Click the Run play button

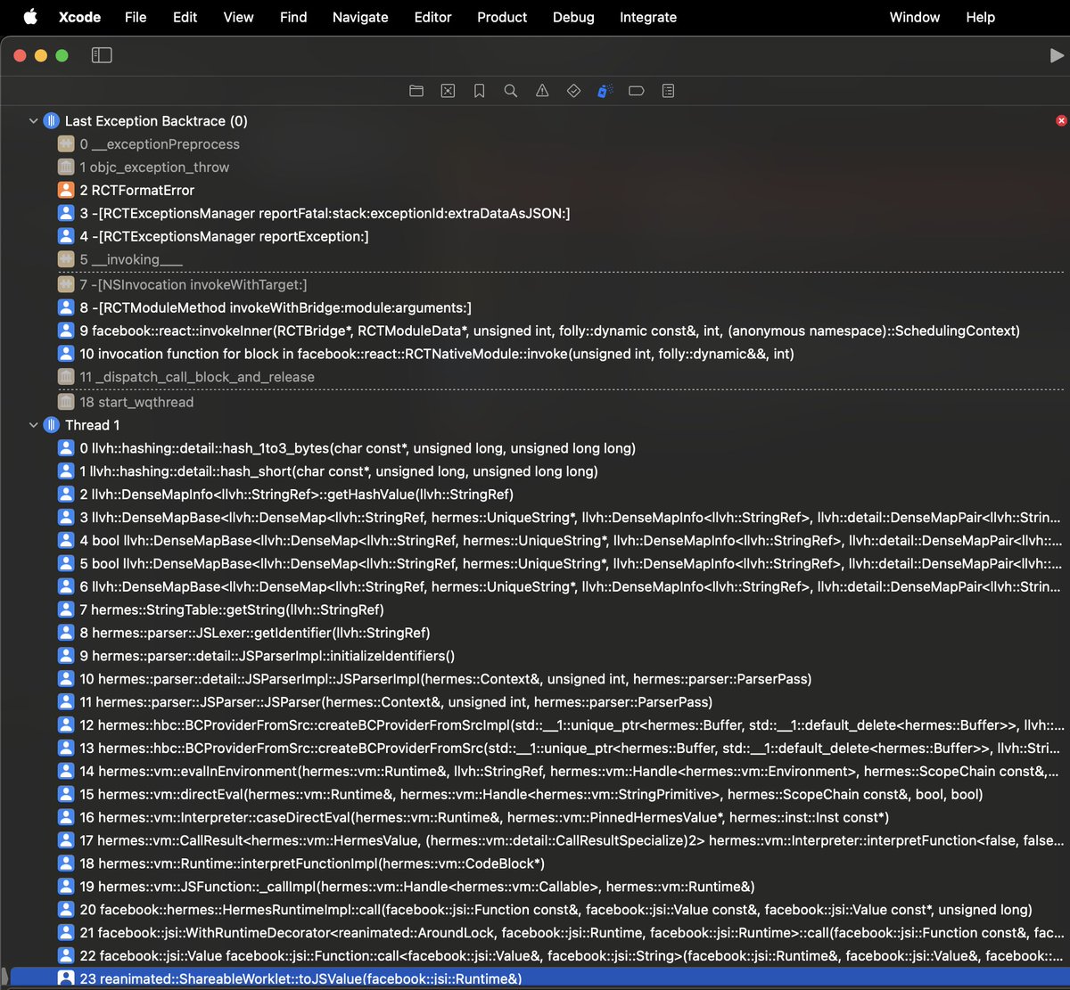pos(1058,55)
